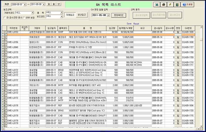Select the ISMP item code cell

coord(63,32)
